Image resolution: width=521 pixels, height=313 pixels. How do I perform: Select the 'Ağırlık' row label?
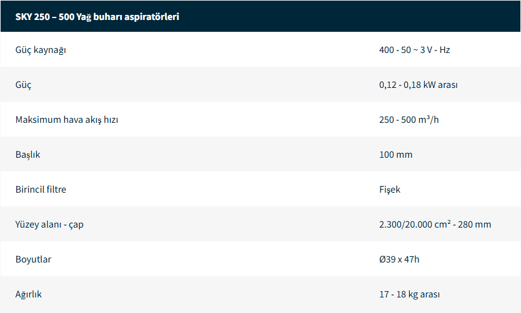tap(29, 294)
